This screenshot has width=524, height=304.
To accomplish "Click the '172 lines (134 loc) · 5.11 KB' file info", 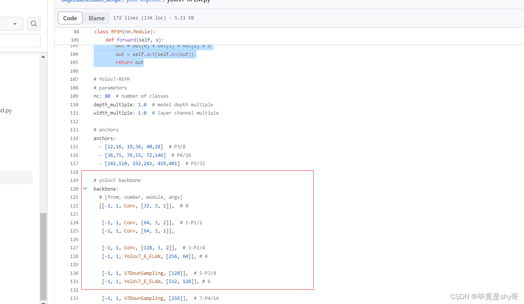I will pos(153,18).
